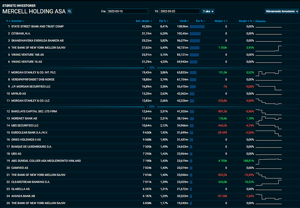
Task: Sort by Aksjer ± column header
Action: click(x=221, y=21)
